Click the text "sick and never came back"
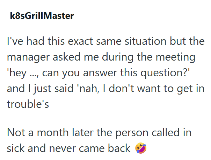The image size is (211, 160). pyautogui.click(x=68, y=148)
